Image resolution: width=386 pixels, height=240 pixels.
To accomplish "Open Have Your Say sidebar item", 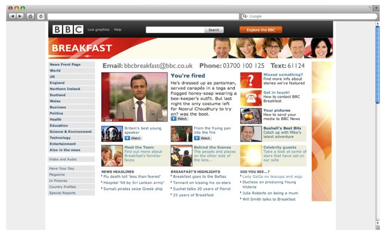I will coord(71,168).
